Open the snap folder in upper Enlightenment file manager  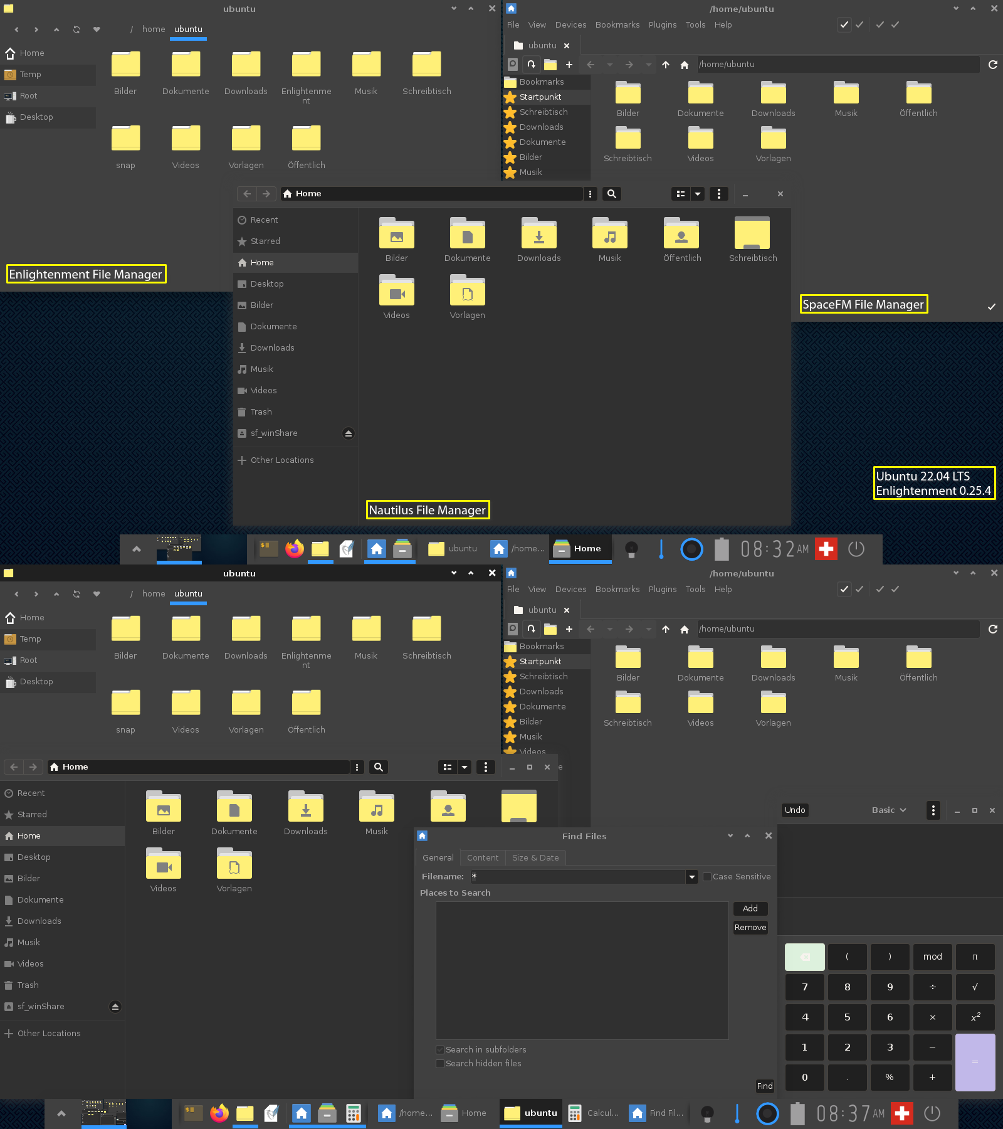[x=125, y=147]
